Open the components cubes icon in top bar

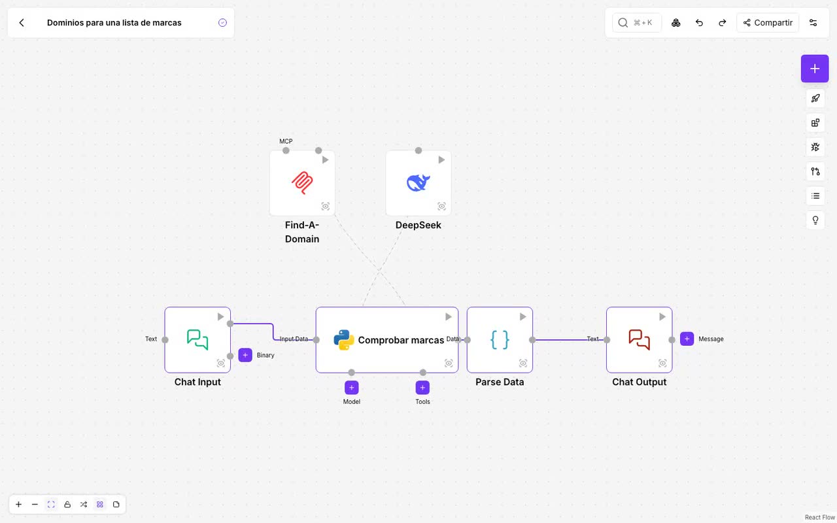click(676, 23)
